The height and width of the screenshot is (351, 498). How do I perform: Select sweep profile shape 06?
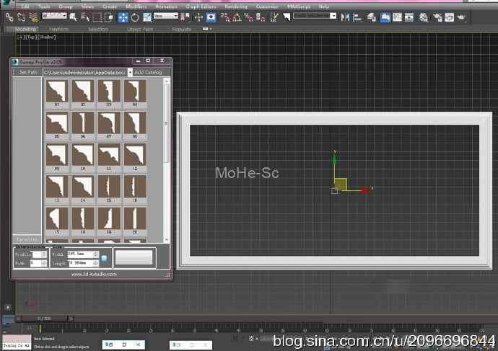coord(83,123)
